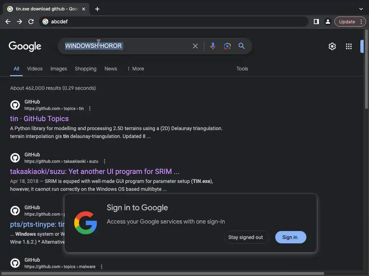Switch to the Videos tab

35,69
